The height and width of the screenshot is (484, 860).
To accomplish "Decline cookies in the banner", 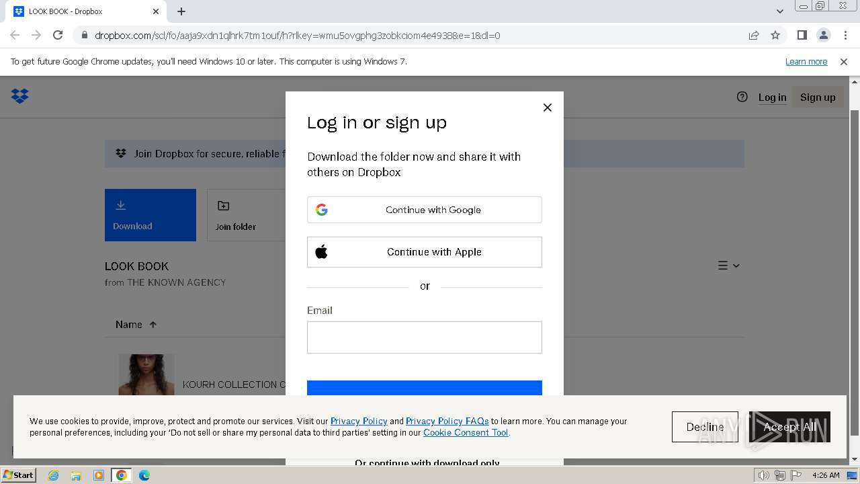I will tap(705, 427).
